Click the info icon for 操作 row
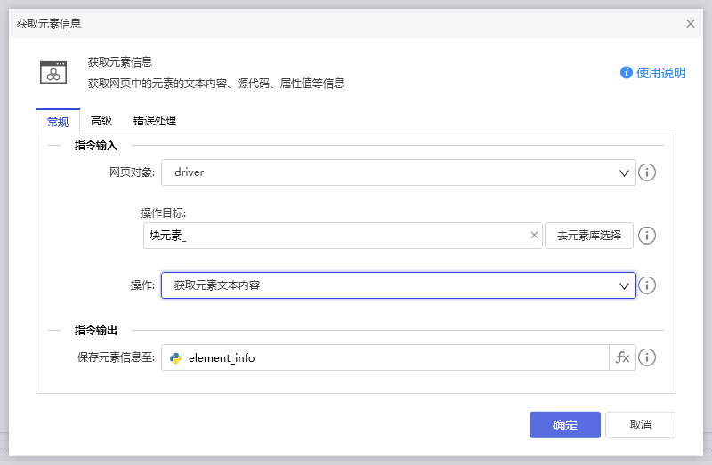Screen dimensions: 712x465 (x=648, y=285)
